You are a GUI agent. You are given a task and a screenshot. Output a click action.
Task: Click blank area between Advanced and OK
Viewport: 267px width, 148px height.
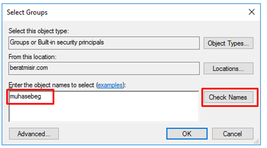tap(111, 133)
